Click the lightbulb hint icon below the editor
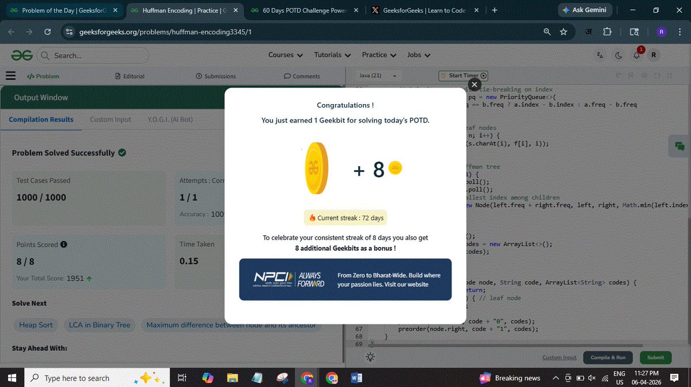691x387 pixels. tap(370, 357)
